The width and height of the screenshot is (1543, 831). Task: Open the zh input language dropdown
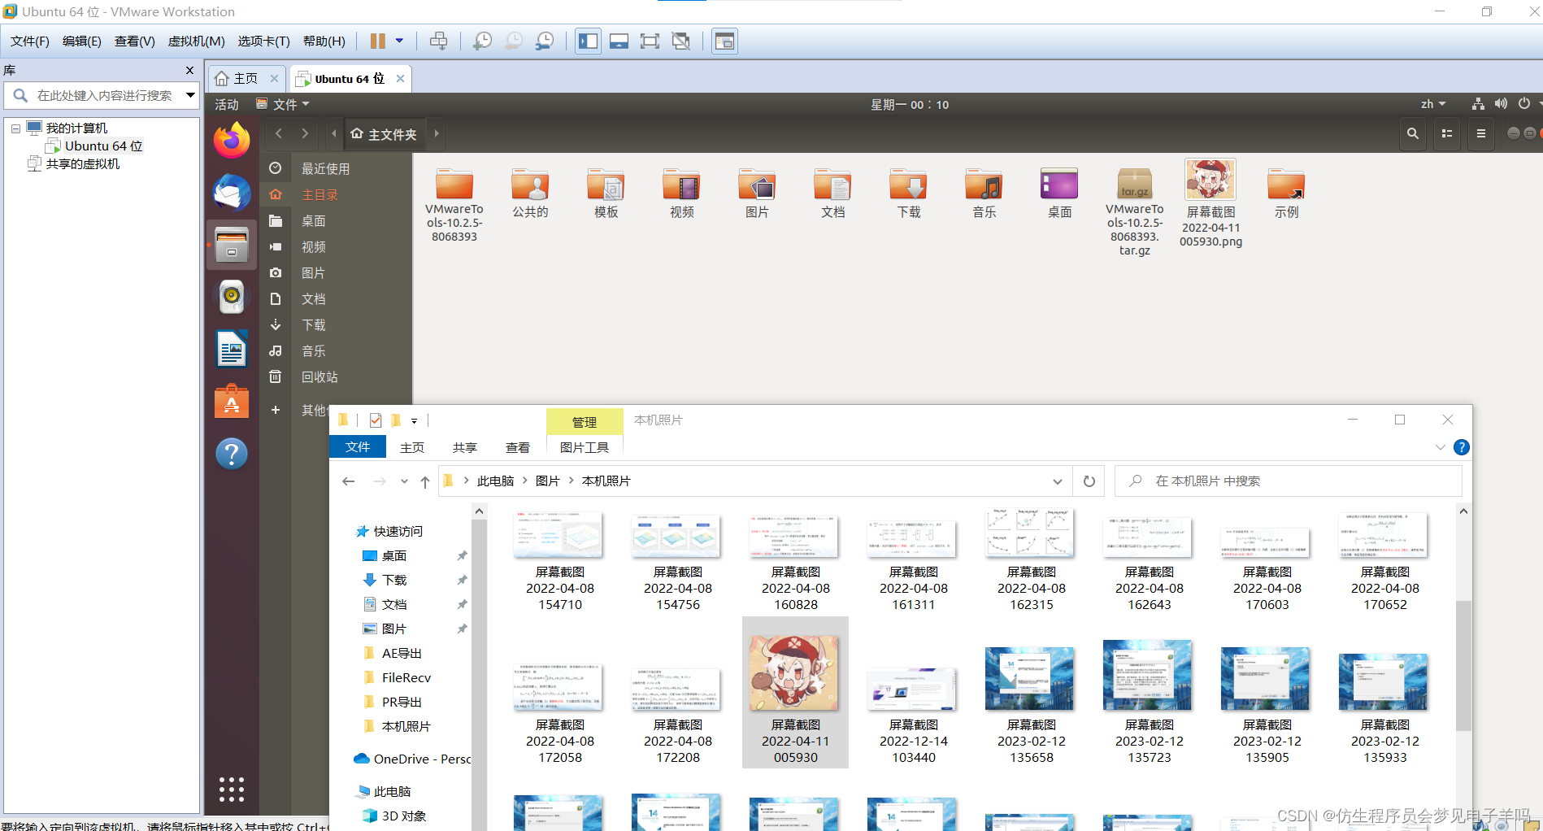pyautogui.click(x=1433, y=104)
